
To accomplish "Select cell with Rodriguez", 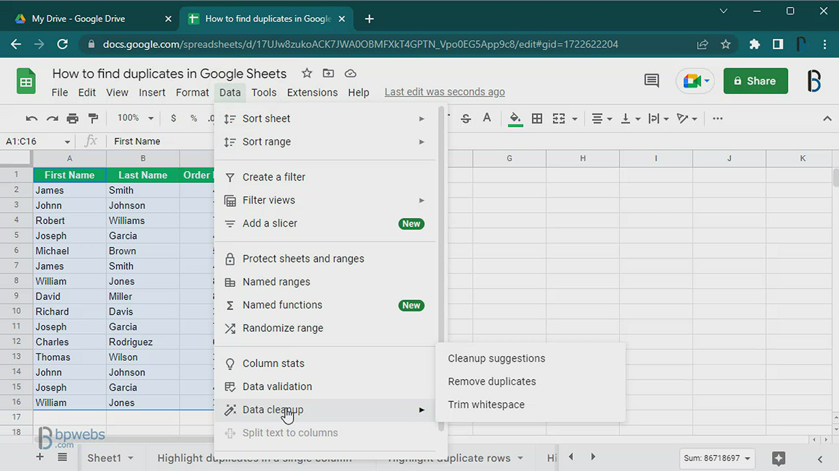I will [143, 342].
